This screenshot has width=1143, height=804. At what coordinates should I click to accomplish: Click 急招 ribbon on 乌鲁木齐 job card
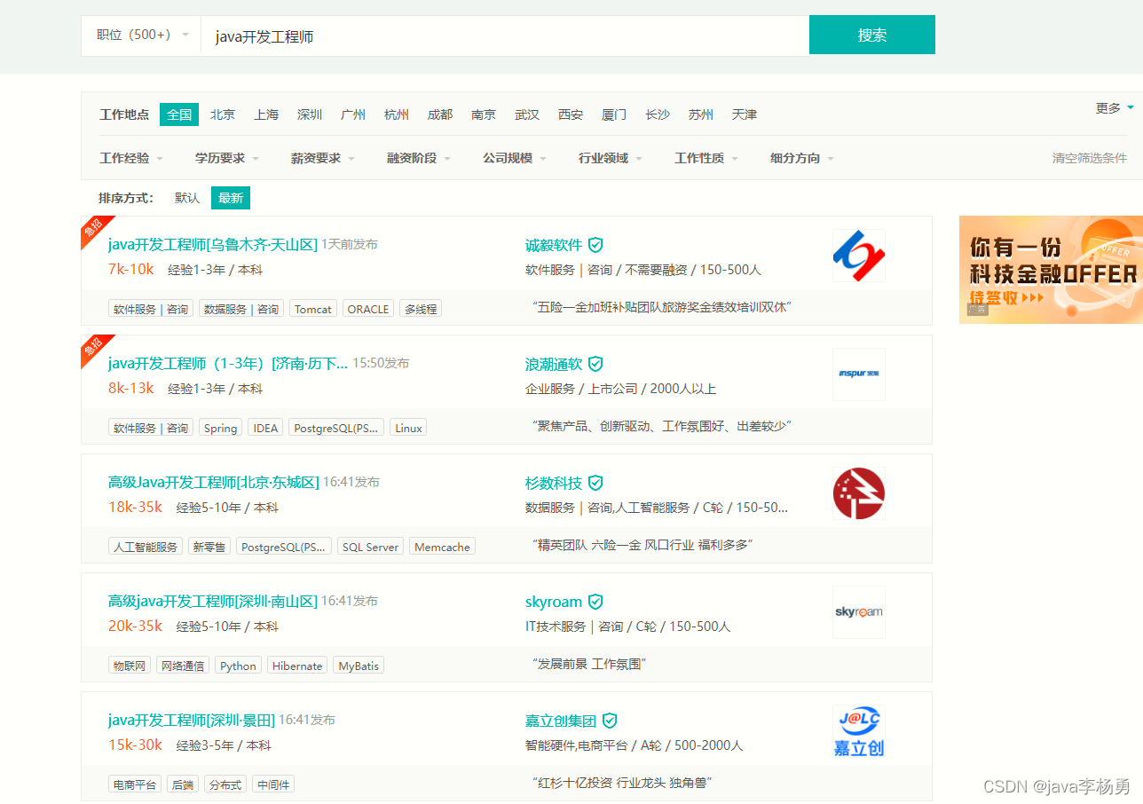point(93,229)
